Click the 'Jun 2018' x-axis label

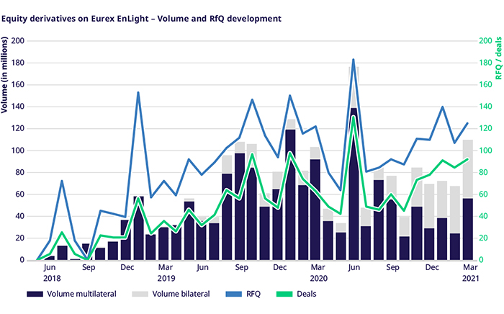[x=49, y=272]
